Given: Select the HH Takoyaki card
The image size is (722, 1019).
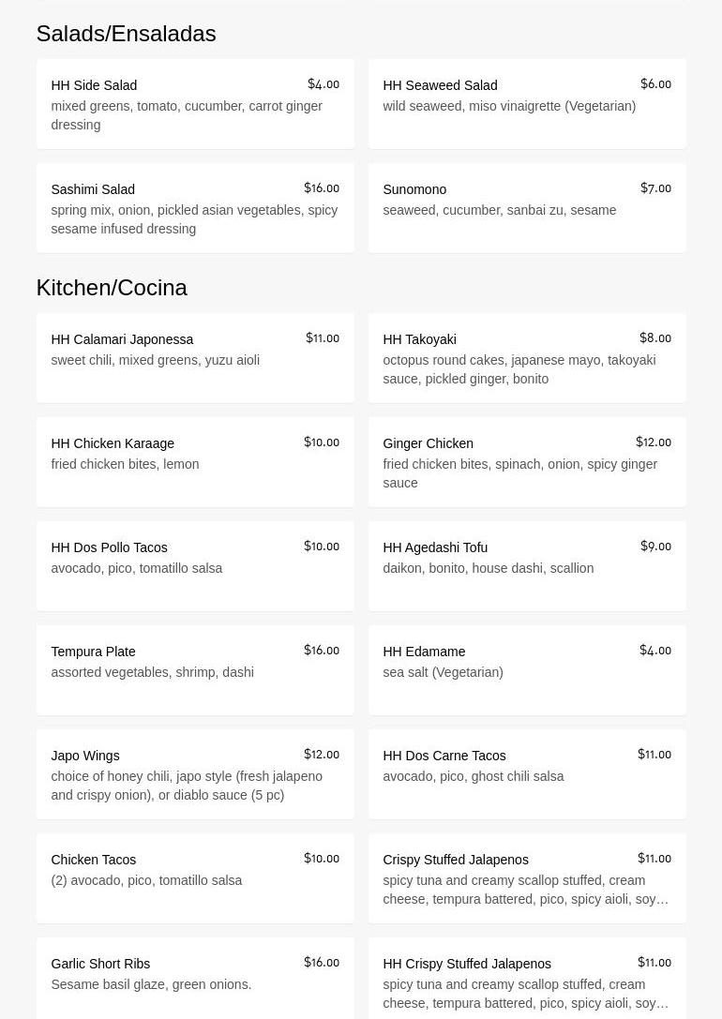Looking at the screenshot, I should tap(527, 358).
